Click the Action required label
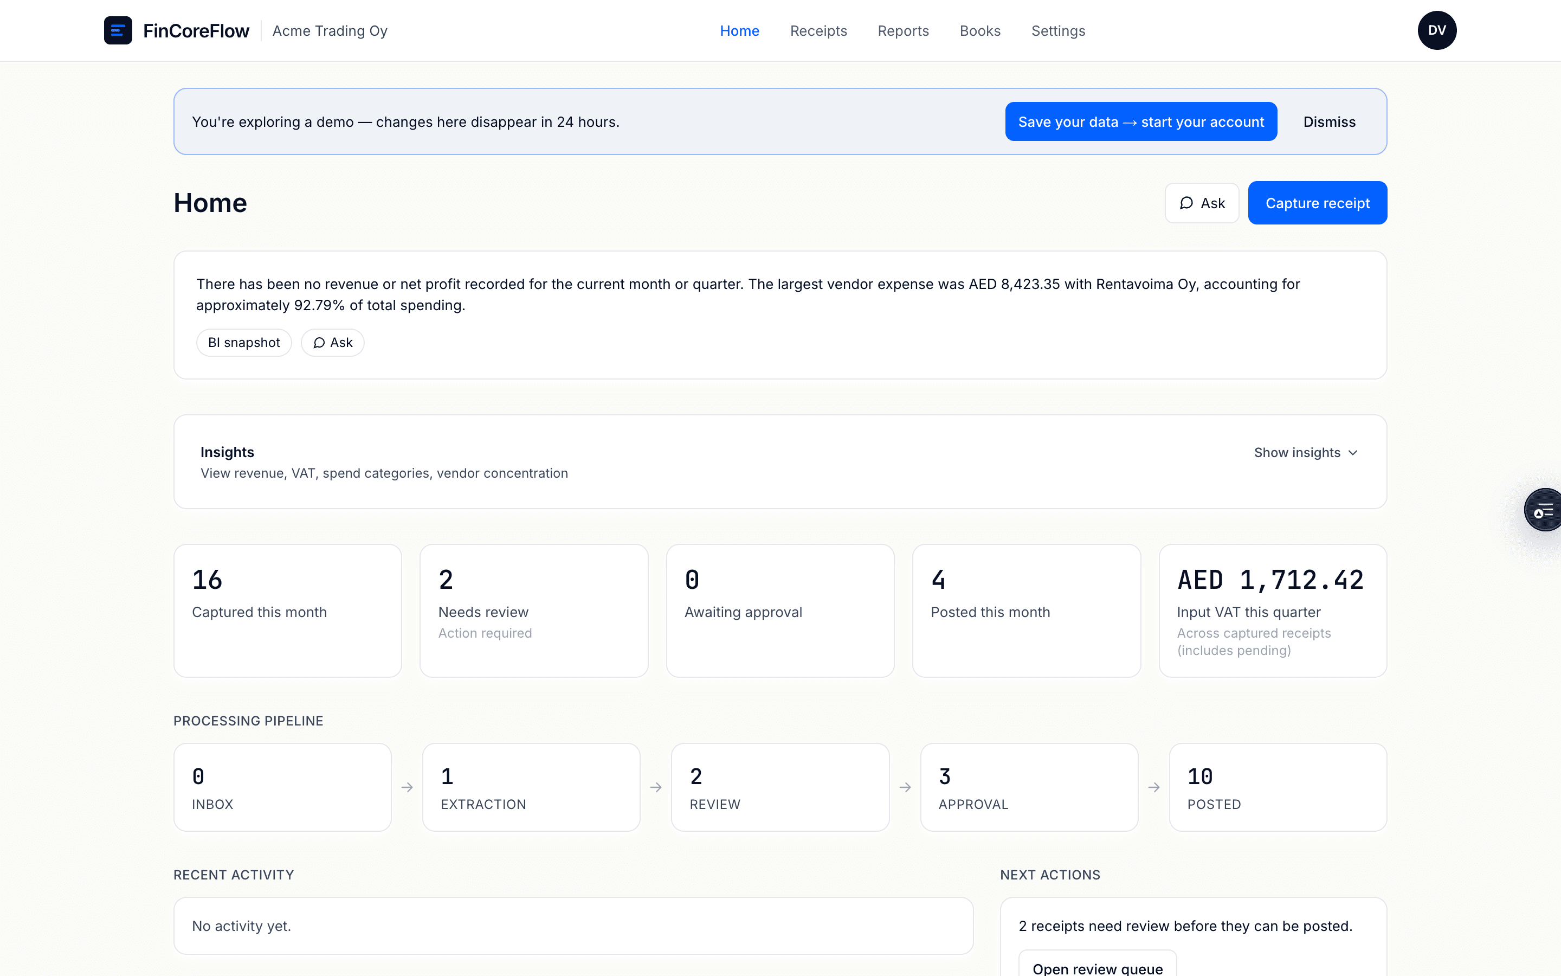The height and width of the screenshot is (976, 1561). 485,633
